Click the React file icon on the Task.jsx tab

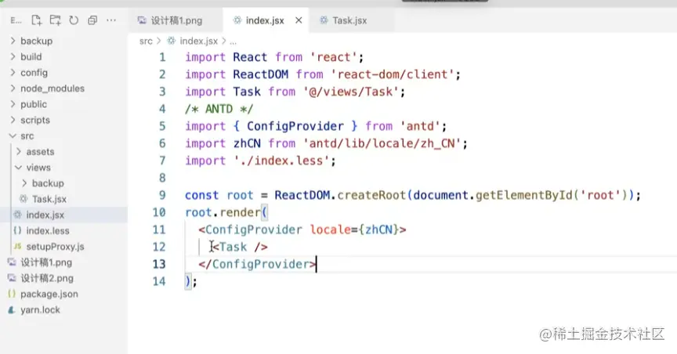[324, 20]
